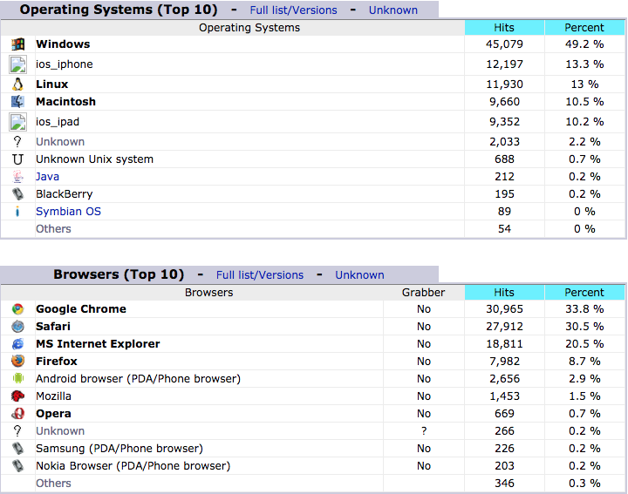Screen dimensions: 628x494
Task: Open Unknown link in Browsers header
Action: [359, 274]
